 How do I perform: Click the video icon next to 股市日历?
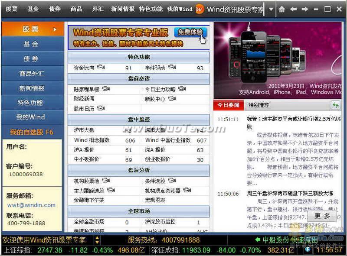click(x=101, y=108)
